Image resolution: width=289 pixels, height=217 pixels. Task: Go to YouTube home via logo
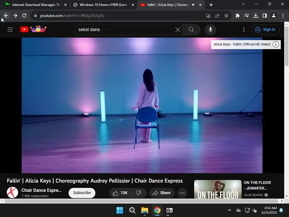[33, 29]
